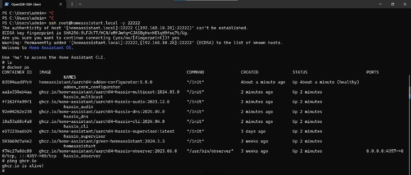This screenshot has width=411, height=175.
Task: Click 'ghcr.io is alive!' output line
Action: tap(23, 166)
